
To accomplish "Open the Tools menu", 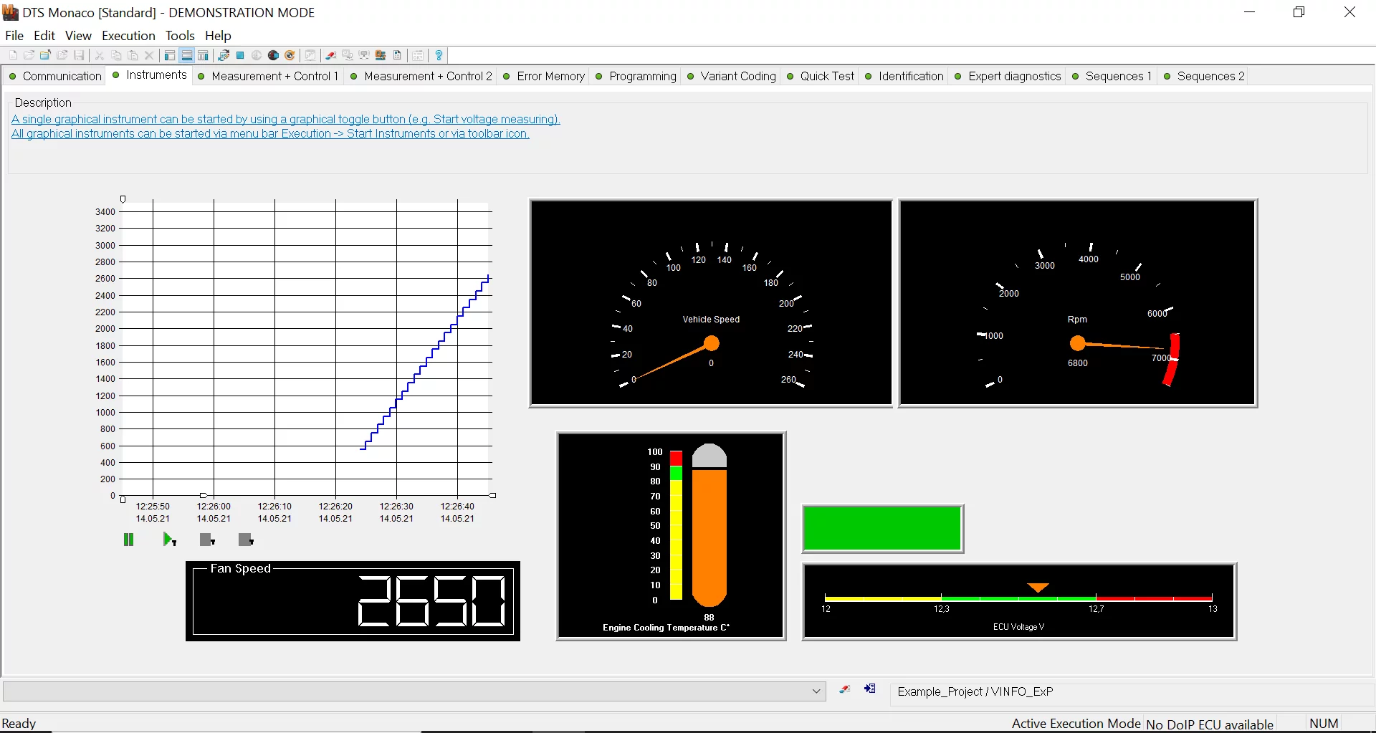I will 180,36.
